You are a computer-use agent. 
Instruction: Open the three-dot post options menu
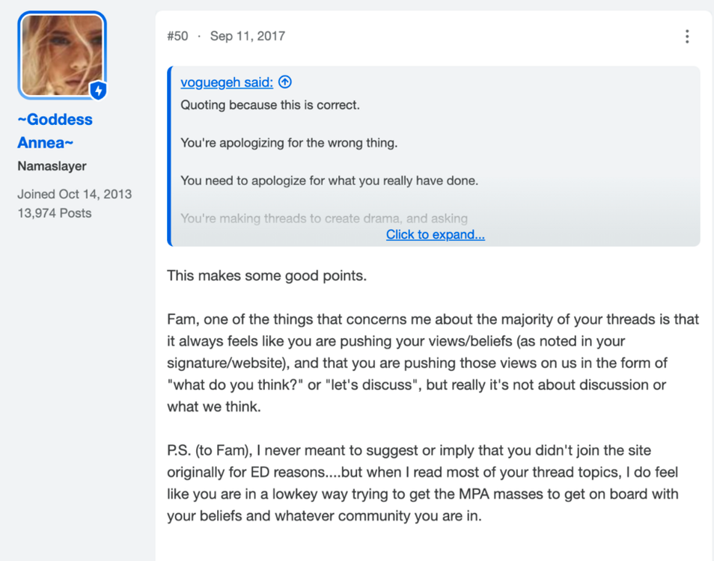point(687,37)
